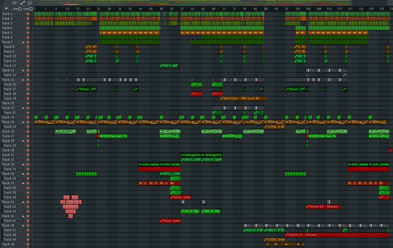Click the kHs F..toff automation clip on Track 12
The height and width of the screenshot is (248, 393).
point(169,65)
